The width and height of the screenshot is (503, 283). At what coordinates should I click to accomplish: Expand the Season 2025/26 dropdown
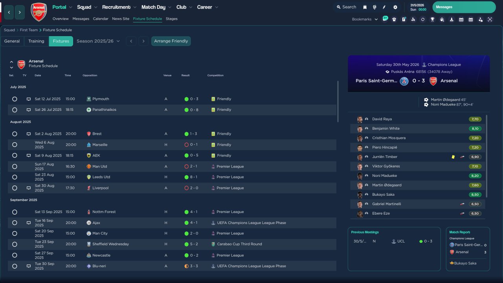tap(98, 41)
